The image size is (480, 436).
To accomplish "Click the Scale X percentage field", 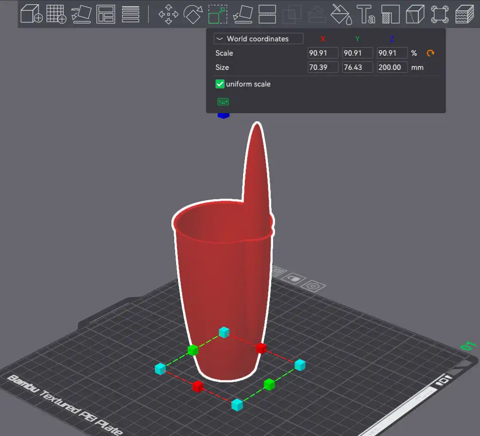I will 323,53.
